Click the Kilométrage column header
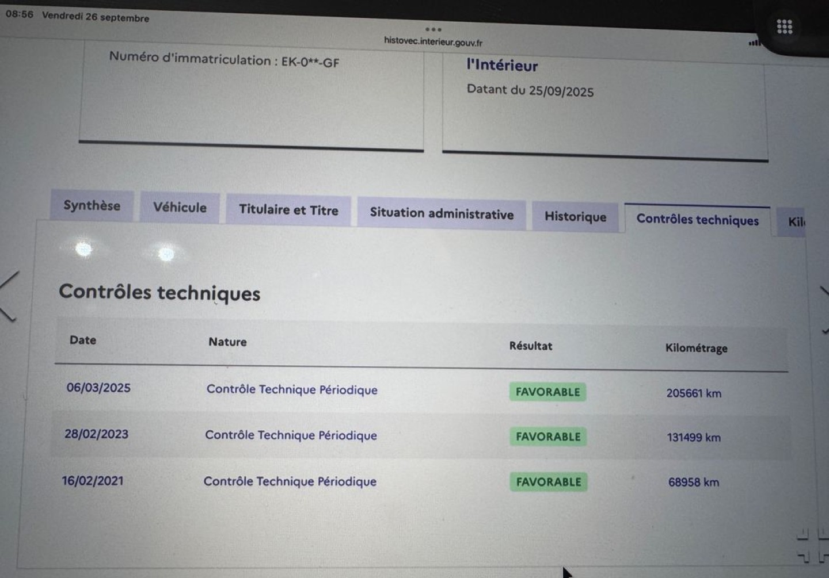 [x=696, y=348]
